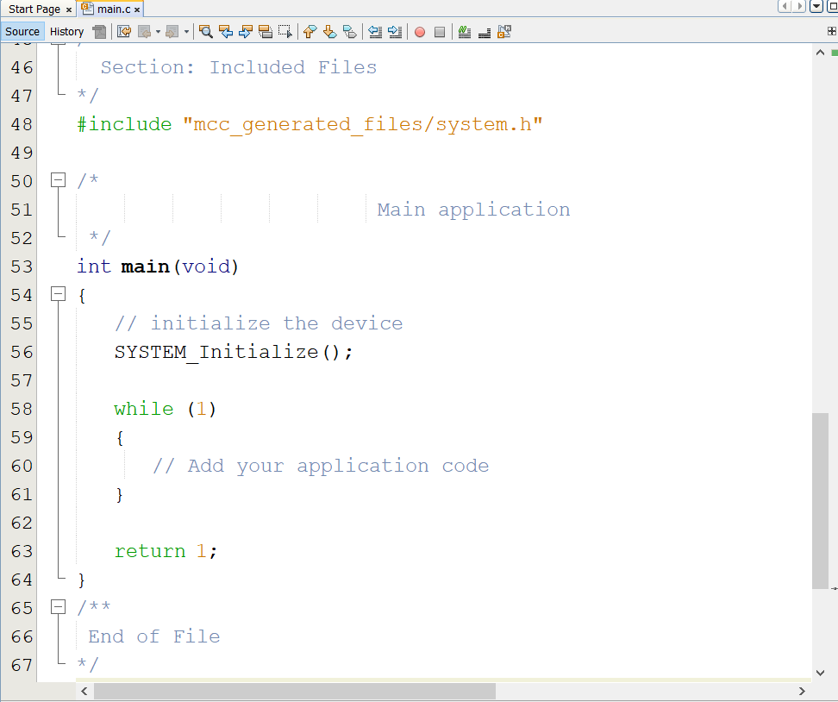Click the comment-out-lines icon
This screenshot has width=838, height=702.
pos(464,32)
